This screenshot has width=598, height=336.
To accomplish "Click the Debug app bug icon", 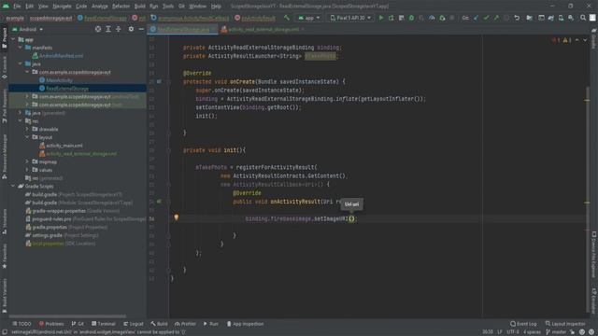I will coord(411,18).
